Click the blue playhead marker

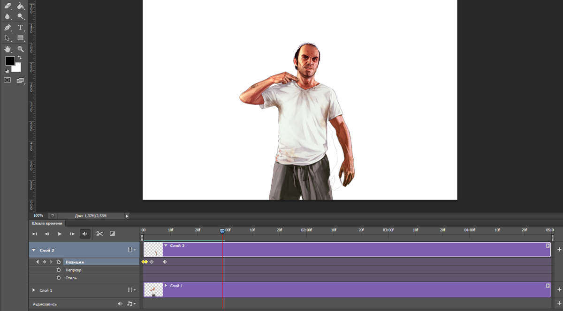222,231
